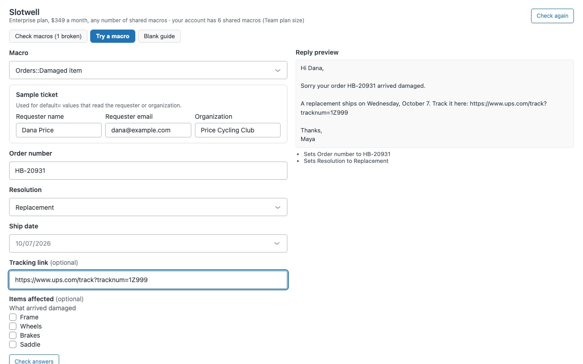Click the Check answers button
Screen dimensions: 583x364
pyautogui.click(x=34, y=360)
